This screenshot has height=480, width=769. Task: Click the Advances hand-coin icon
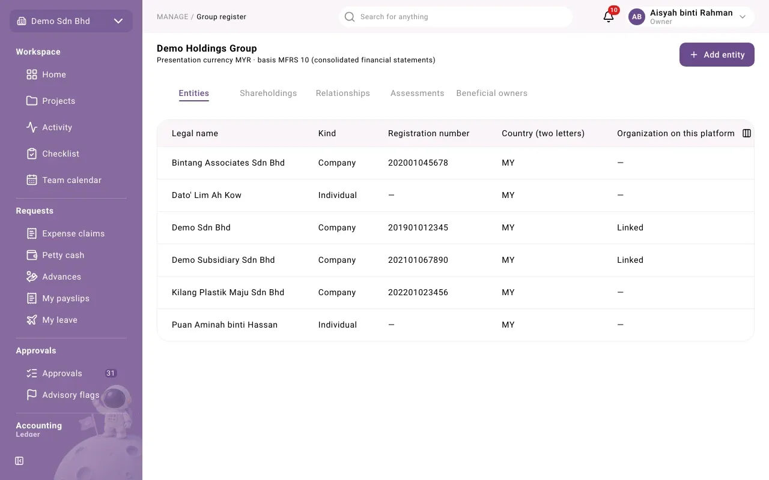(32, 277)
